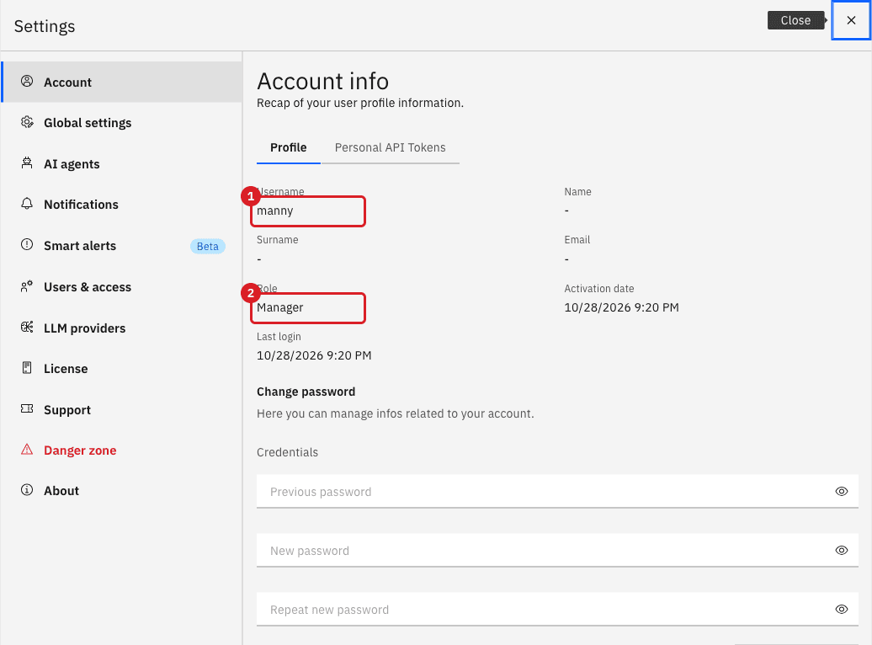Image resolution: width=872 pixels, height=645 pixels.
Task: Click "Recap of your user profile information." text
Action: 359,103
